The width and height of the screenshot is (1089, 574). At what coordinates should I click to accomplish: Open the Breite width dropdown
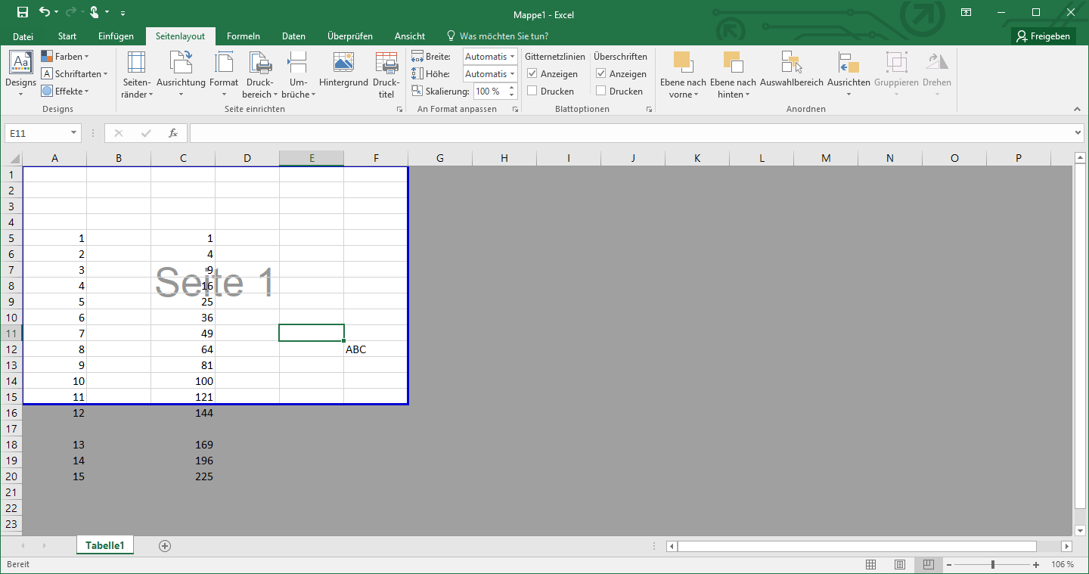tap(513, 57)
